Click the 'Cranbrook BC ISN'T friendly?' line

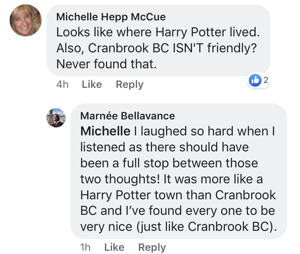pos(156,48)
